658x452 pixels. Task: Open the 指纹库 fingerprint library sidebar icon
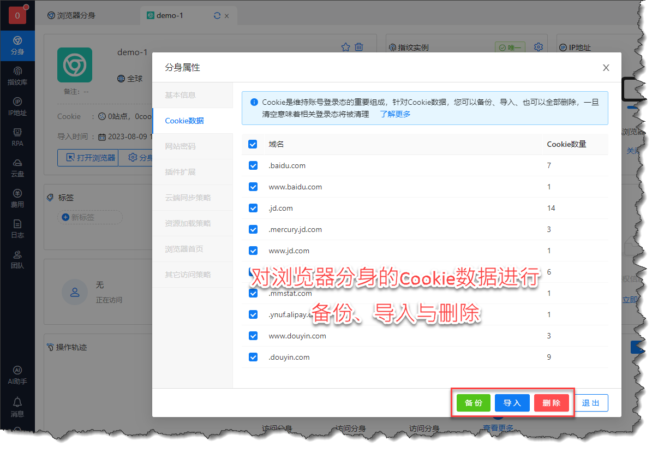coord(17,76)
